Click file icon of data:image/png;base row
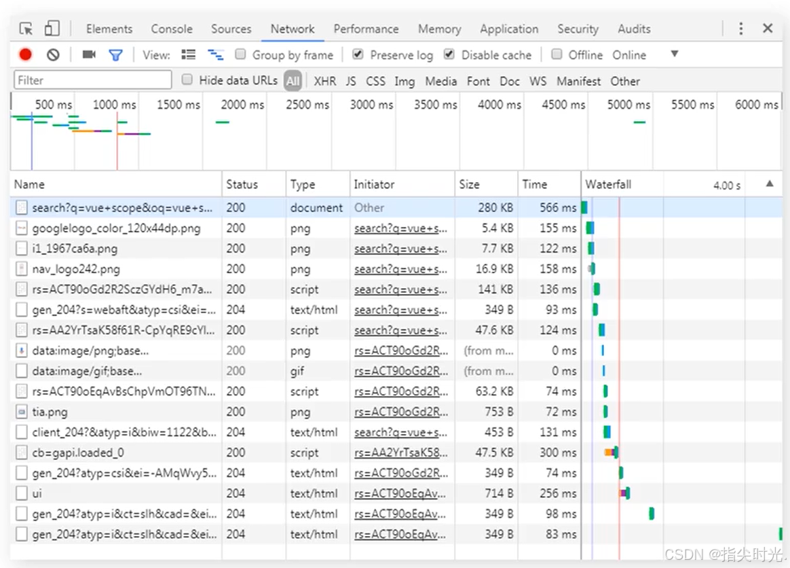Screen dimensions: 790x568 (21, 351)
